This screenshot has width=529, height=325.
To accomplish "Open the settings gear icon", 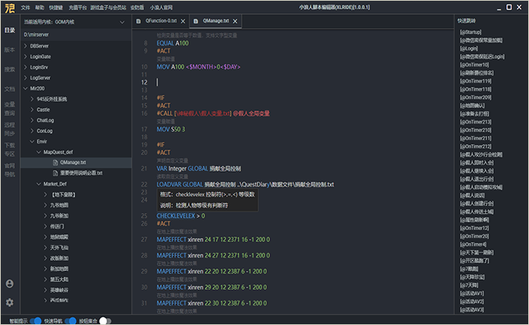I will point(9,302).
